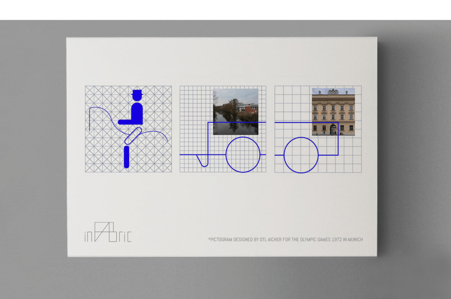Click the rider's blue hat shape

[137, 93]
